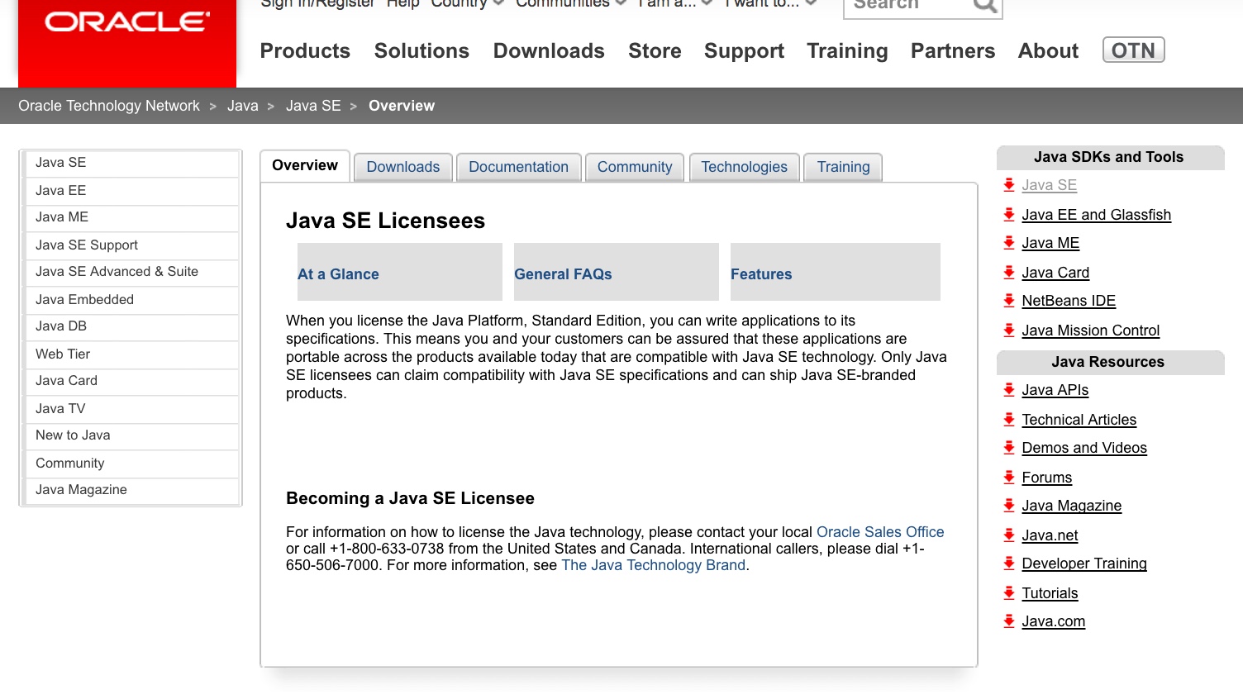The image size is (1243, 699).
Task: Click the arrow icon beside Java APIs
Action: [1009, 390]
